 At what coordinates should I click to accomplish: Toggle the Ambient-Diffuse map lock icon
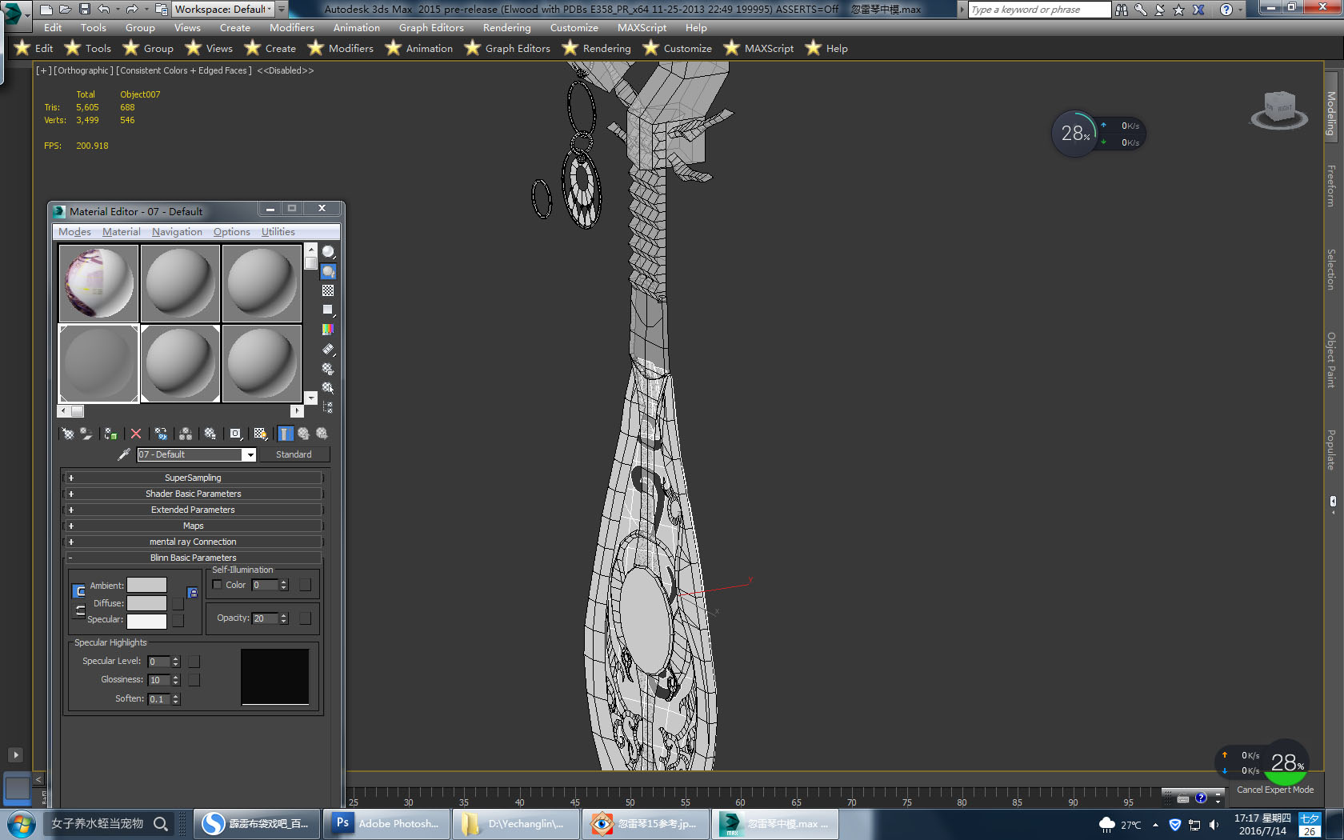[x=192, y=593]
